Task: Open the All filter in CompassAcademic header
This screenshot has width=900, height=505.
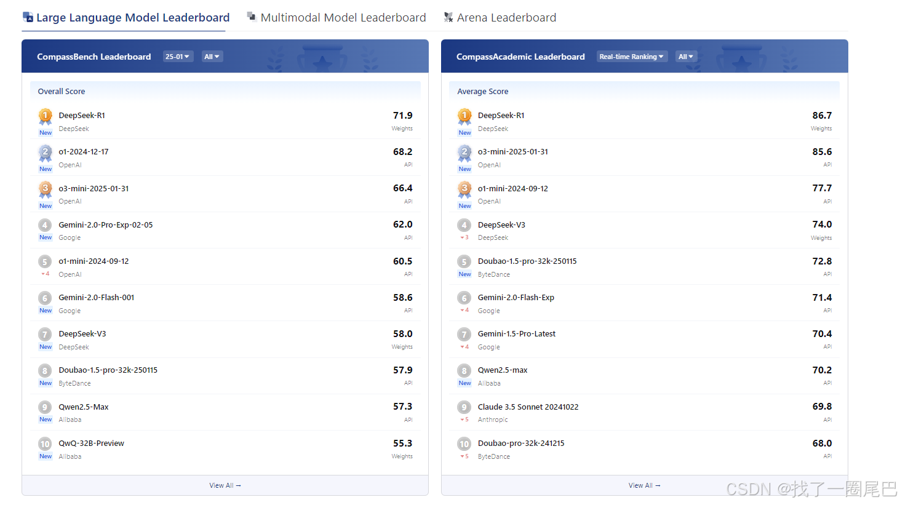Action: coord(686,57)
